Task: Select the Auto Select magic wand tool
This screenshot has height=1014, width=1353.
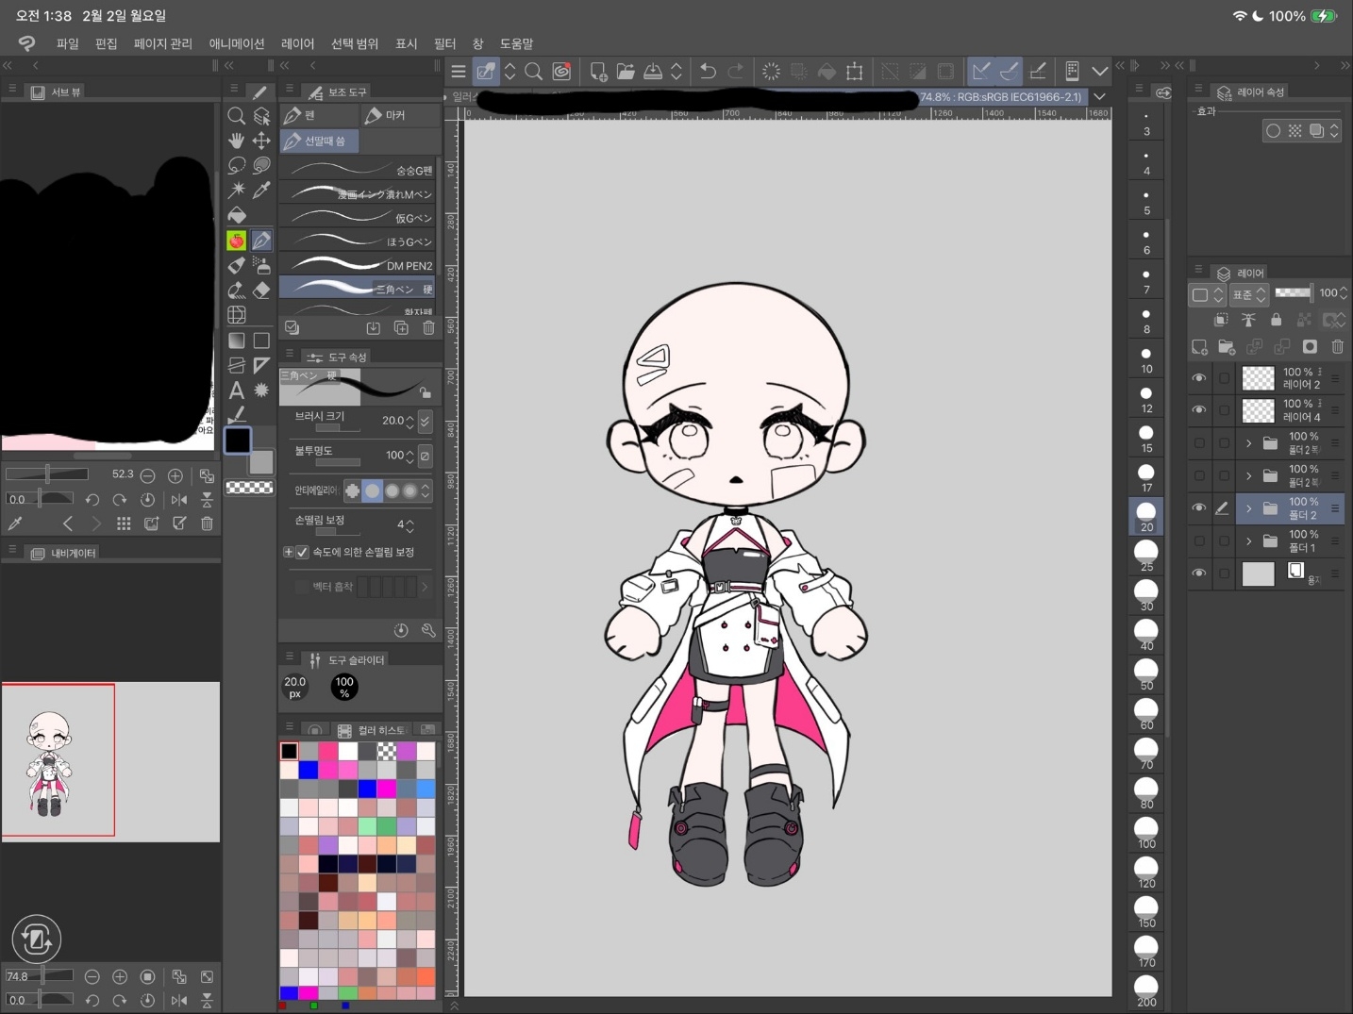Action: pyautogui.click(x=237, y=191)
